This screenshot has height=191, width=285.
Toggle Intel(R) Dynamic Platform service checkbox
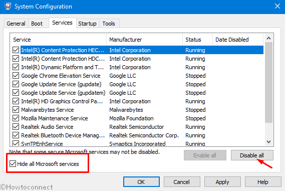[x=16, y=67]
